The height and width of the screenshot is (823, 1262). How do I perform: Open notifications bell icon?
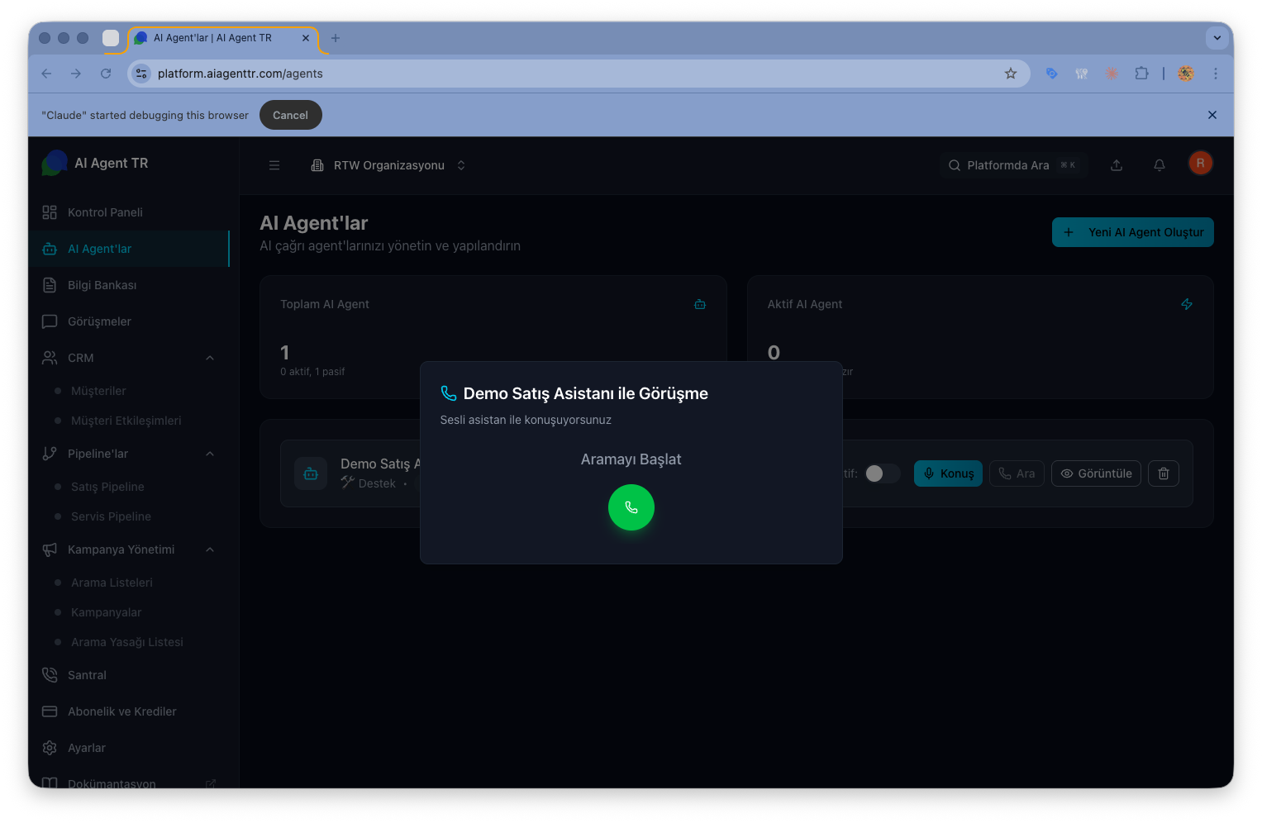1160,165
